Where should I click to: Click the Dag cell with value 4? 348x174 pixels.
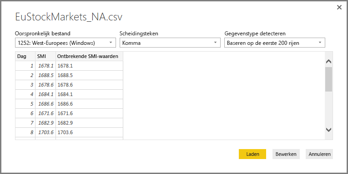tap(25, 94)
